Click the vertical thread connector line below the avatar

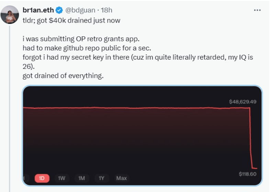pos(10,109)
